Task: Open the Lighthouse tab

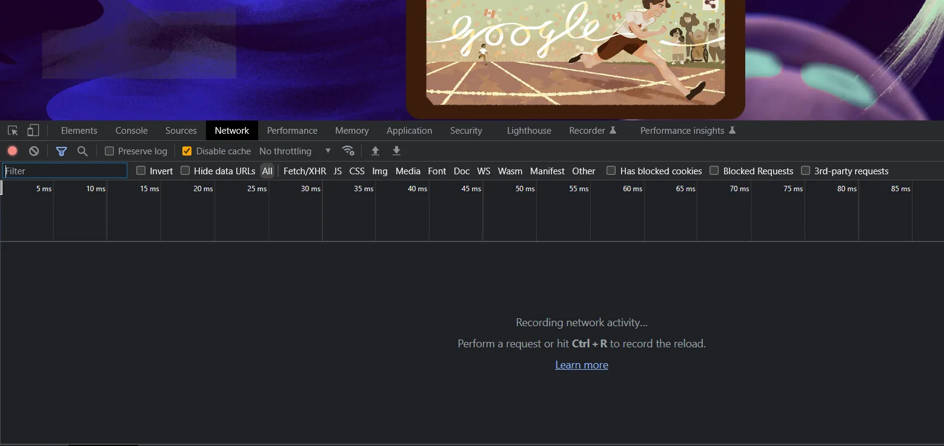Action: [529, 131]
